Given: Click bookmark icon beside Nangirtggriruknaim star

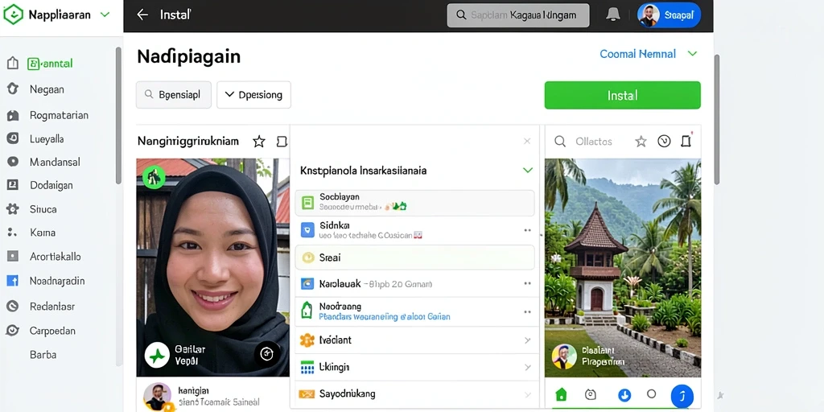Looking at the screenshot, I should tap(282, 142).
